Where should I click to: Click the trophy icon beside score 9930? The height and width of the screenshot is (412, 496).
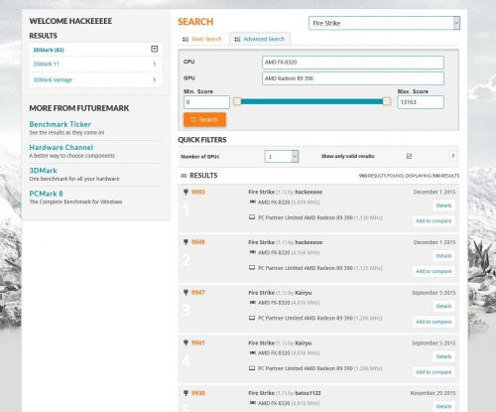tap(186, 393)
